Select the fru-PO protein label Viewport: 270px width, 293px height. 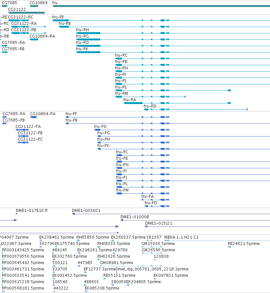[100, 126]
